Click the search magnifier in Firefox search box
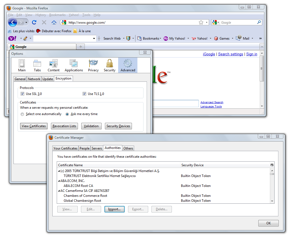 [259, 22]
